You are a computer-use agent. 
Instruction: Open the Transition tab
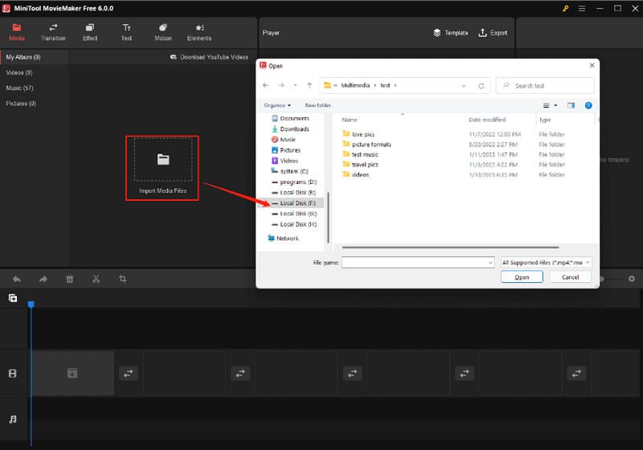(53, 32)
